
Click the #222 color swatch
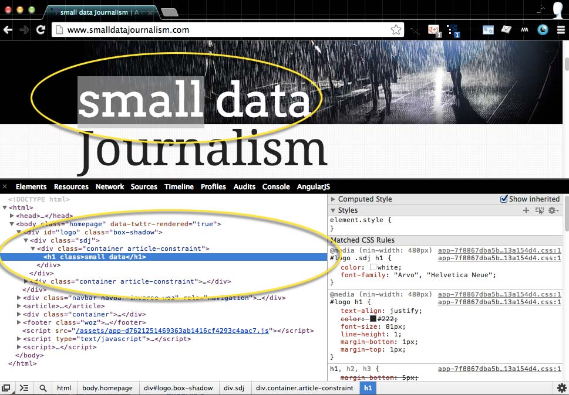tap(373, 319)
